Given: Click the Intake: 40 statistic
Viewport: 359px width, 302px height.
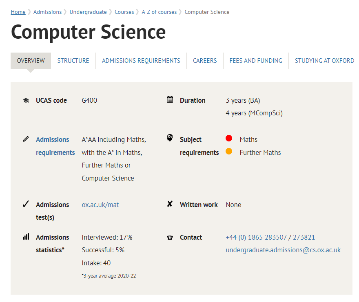Looking at the screenshot, I should [x=96, y=263].
